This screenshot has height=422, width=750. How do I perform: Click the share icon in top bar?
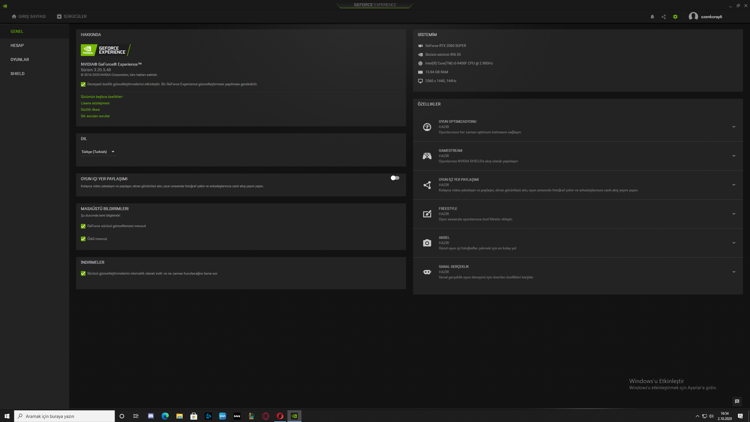click(664, 17)
